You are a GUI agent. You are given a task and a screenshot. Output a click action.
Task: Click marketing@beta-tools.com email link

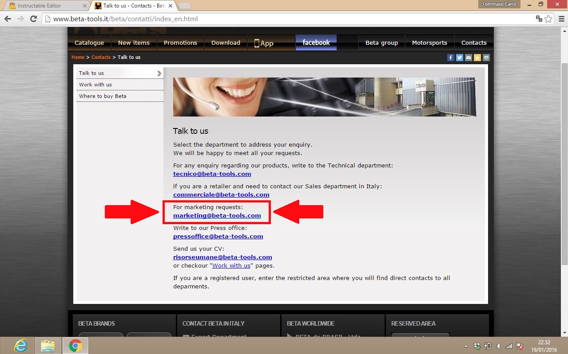(x=217, y=215)
